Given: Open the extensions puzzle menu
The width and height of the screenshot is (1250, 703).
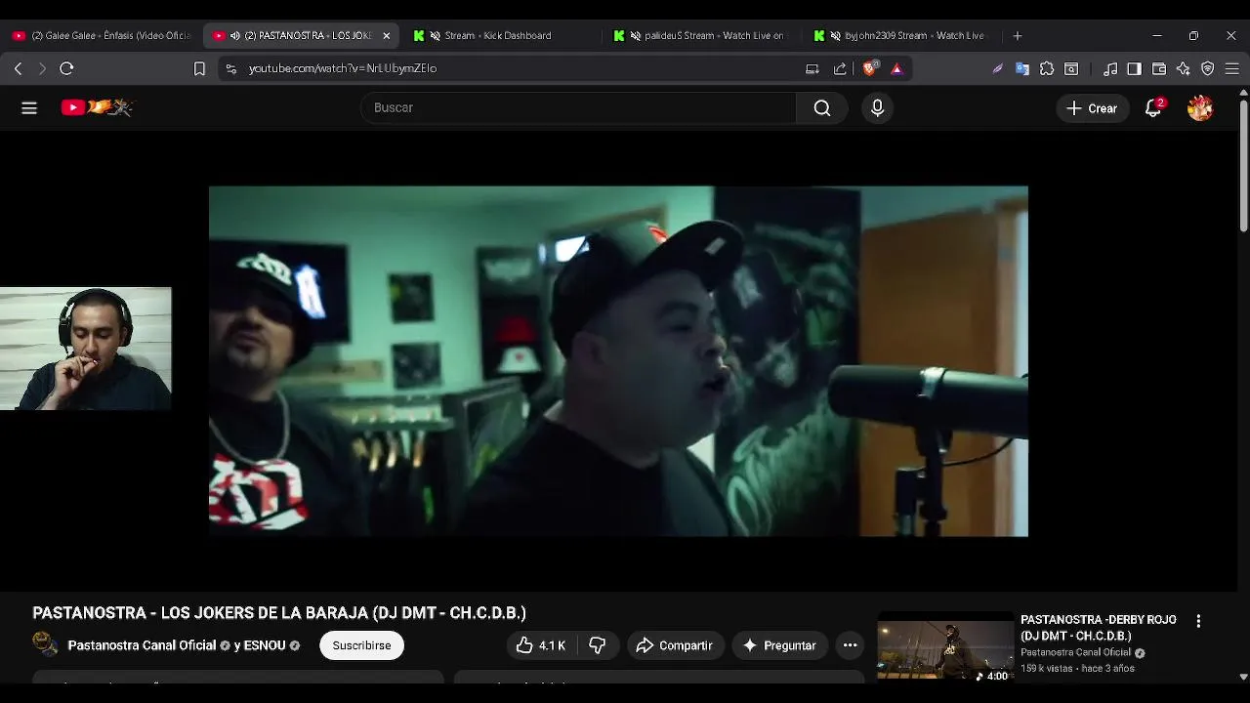Looking at the screenshot, I should (1047, 68).
